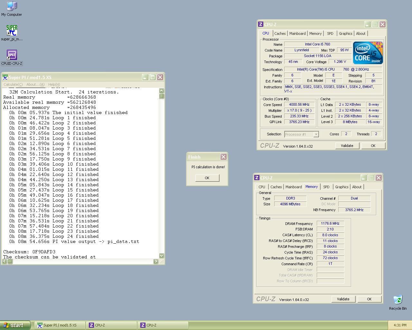This screenshot has height=330, width=412.
Task: Minimize the Memory CPU-Z window
Action: pyautogui.click(x=364, y=178)
